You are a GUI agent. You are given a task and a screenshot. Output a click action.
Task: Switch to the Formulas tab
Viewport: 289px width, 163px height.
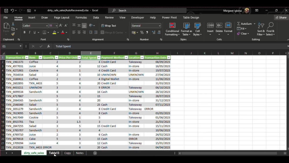(x=81, y=18)
